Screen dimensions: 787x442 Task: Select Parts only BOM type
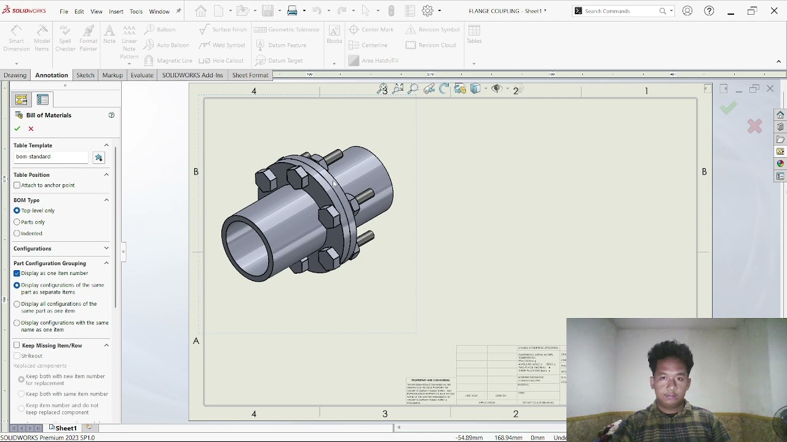(x=17, y=222)
